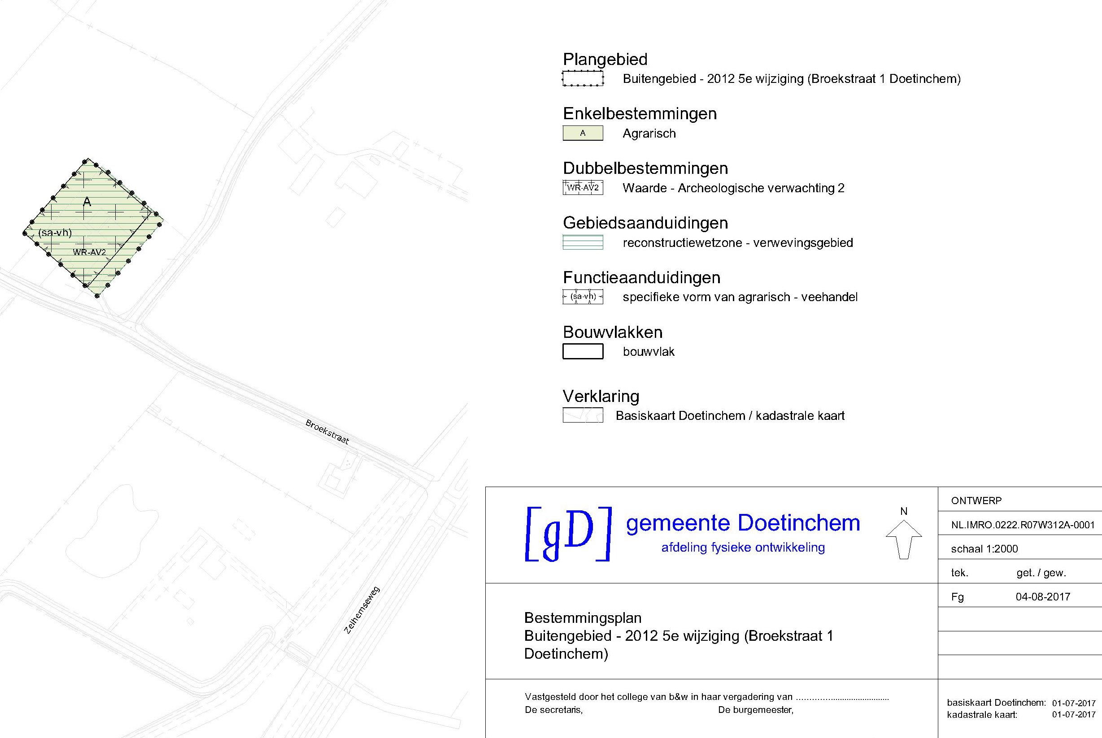Click the 'kadastrale kaart:' date label
The width and height of the screenshot is (1102, 738).
click(982, 714)
